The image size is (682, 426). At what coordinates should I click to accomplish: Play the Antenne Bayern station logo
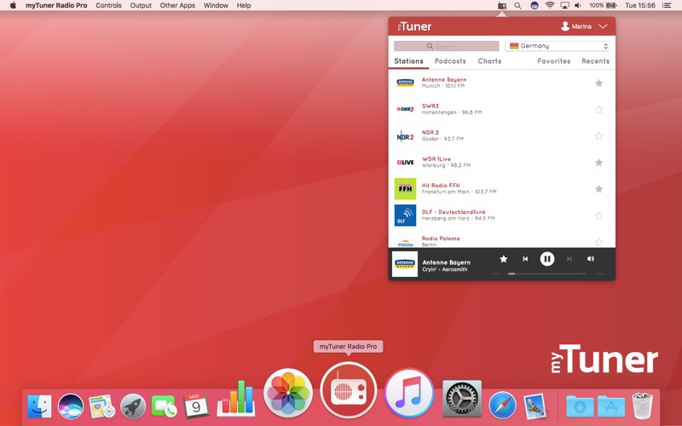click(x=406, y=83)
